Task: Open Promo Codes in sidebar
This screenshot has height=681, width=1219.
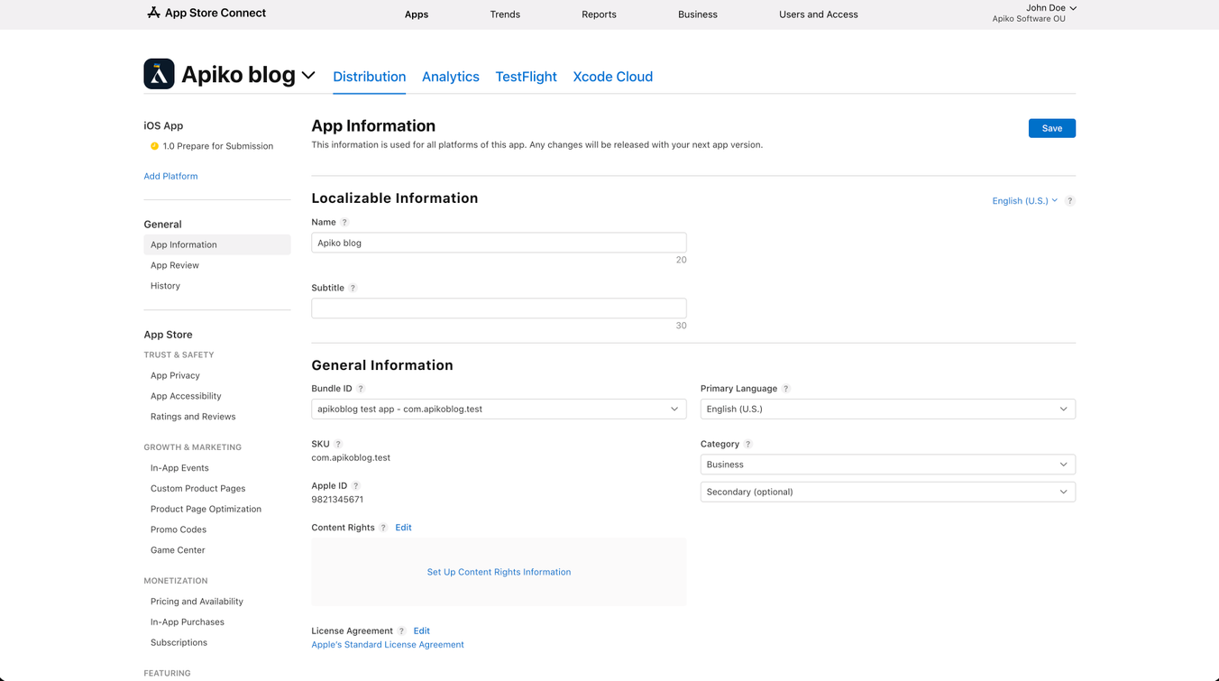Action: click(x=179, y=529)
